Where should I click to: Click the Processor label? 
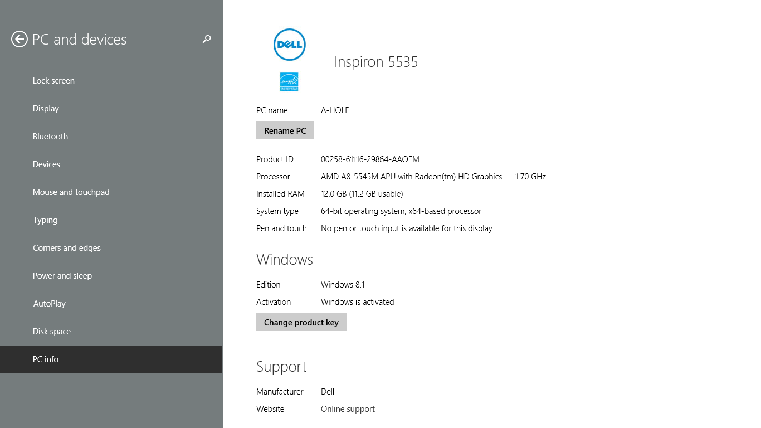point(273,177)
